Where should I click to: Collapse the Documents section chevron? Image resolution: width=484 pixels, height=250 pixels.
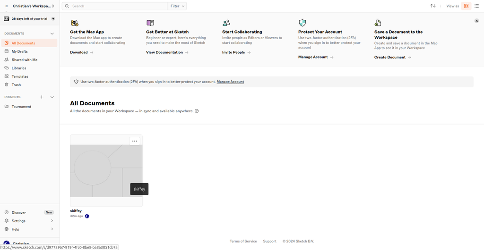click(x=52, y=33)
